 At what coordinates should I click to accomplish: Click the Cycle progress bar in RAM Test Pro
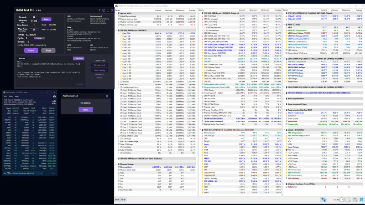click(x=39, y=38)
